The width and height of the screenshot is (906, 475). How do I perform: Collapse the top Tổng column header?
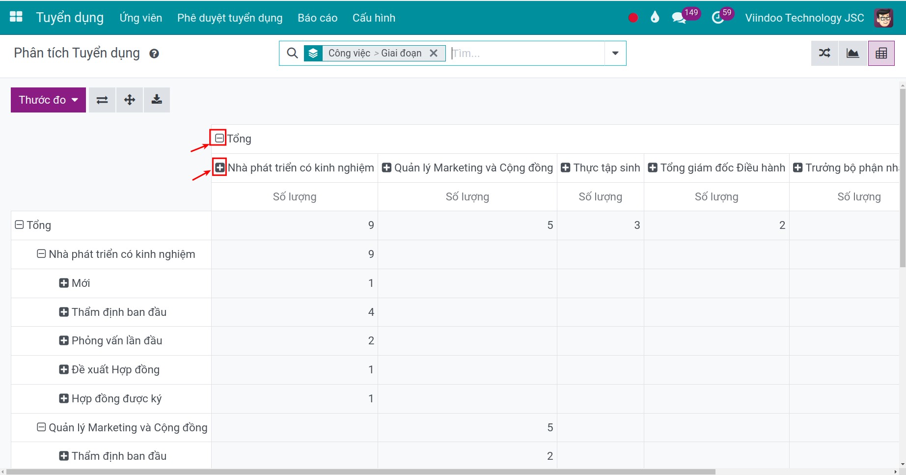pyautogui.click(x=219, y=139)
